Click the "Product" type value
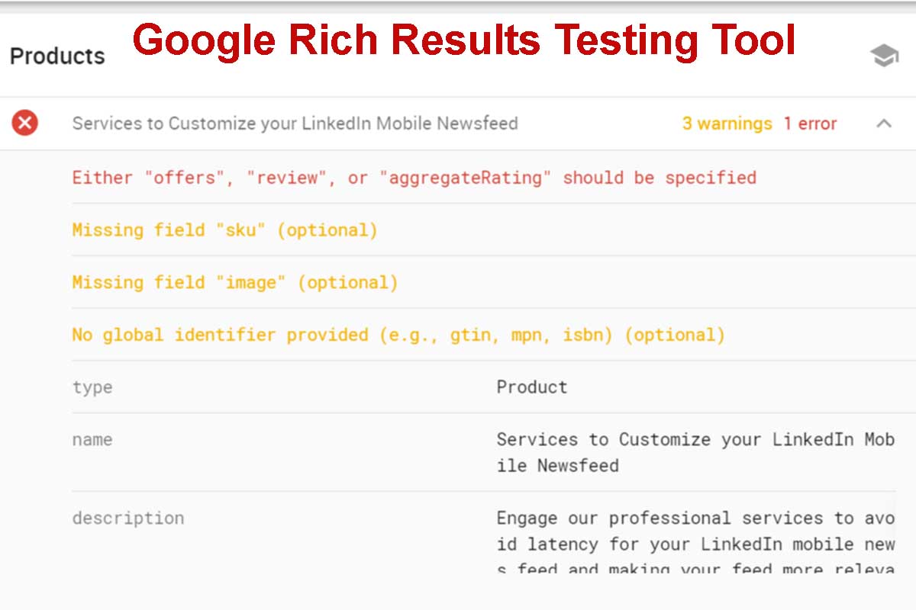The image size is (916, 610). click(x=532, y=387)
